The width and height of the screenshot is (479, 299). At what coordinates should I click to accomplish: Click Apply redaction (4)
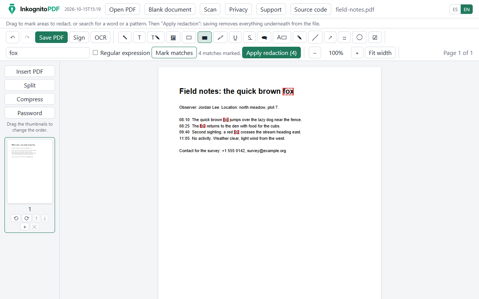pos(271,53)
